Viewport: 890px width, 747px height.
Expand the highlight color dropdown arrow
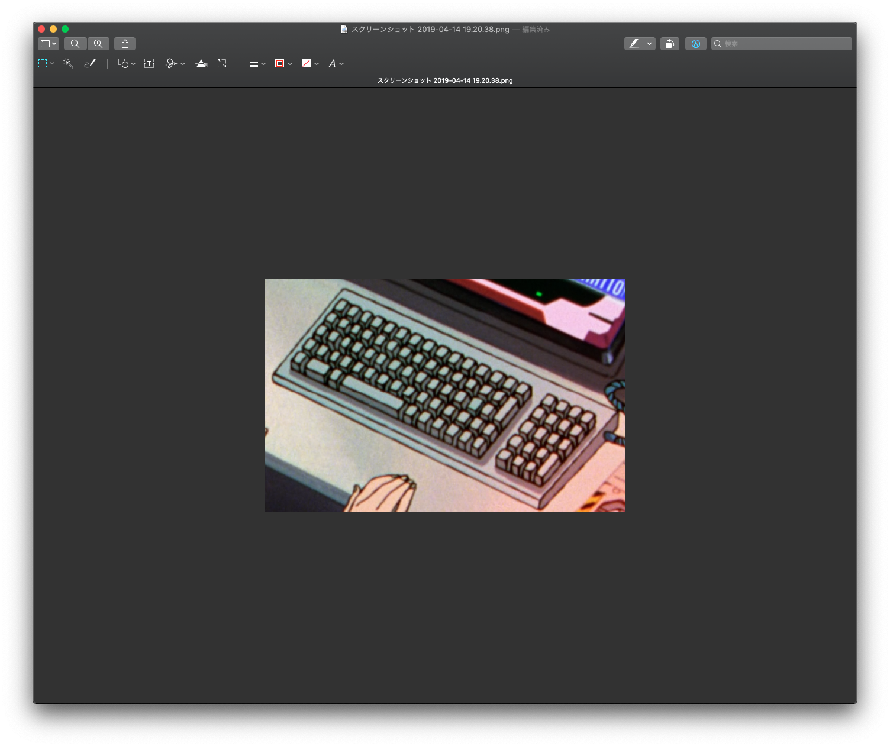[650, 44]
